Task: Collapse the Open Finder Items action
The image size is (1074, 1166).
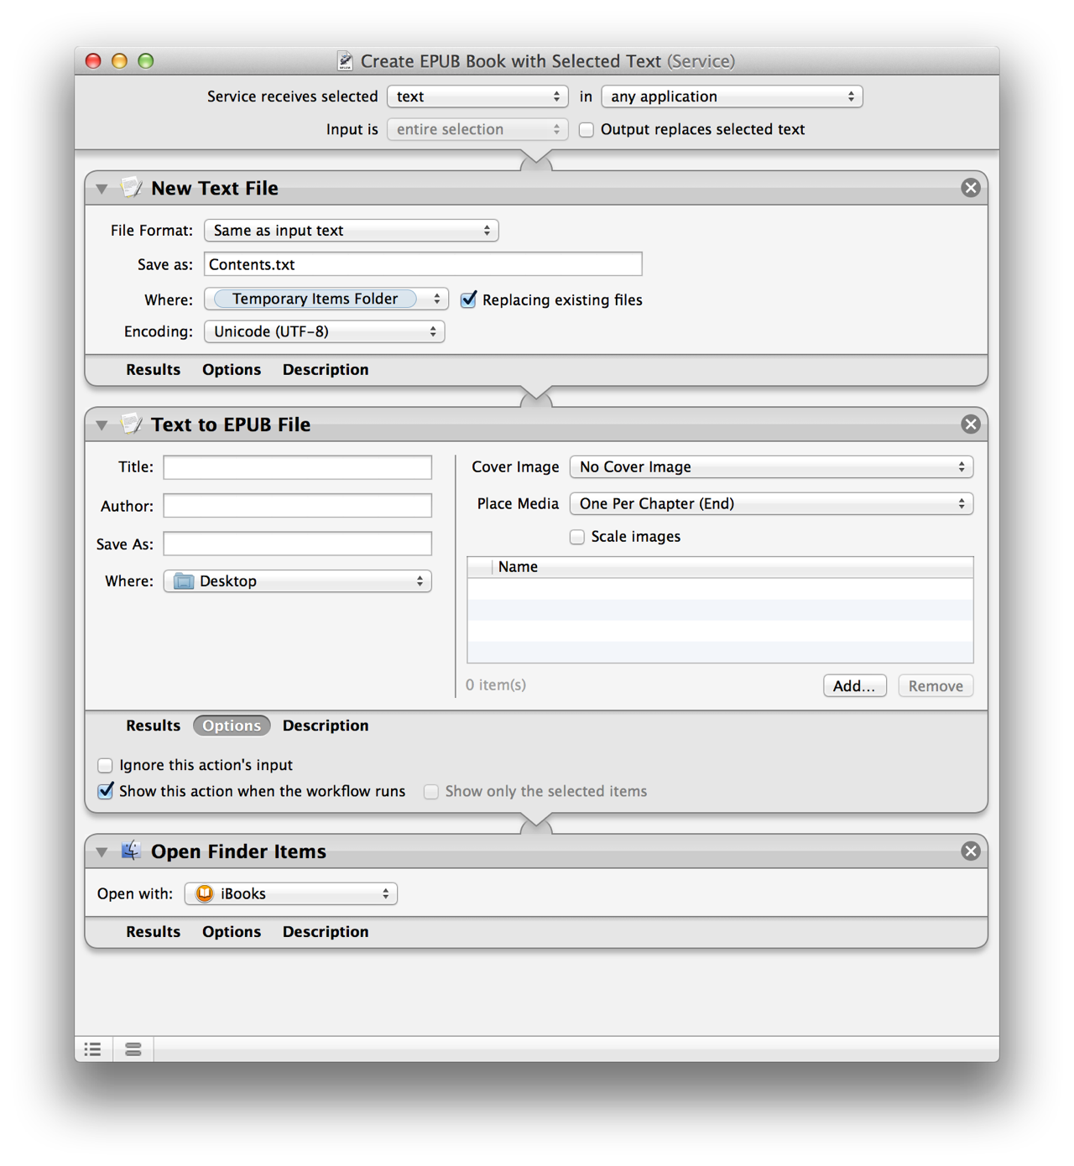Action: click(x=102, y=852)
